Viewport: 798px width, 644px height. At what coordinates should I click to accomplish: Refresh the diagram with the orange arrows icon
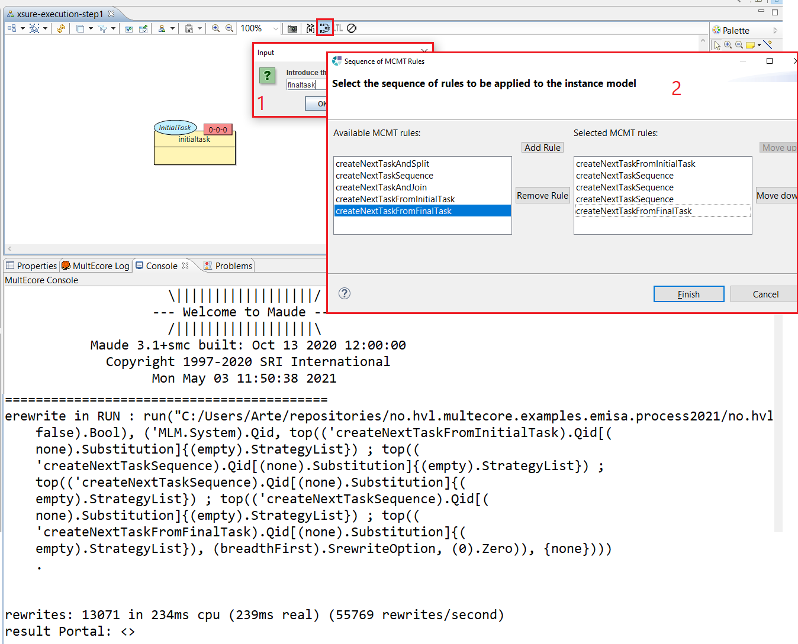[x=61, y=28]
